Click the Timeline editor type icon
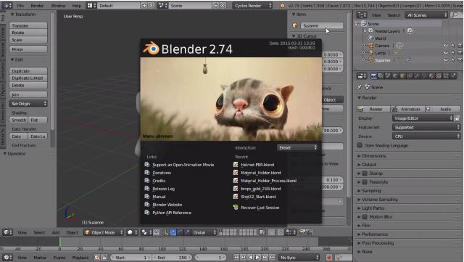The width and height of the screenshot is (464, 262). coord(7,257)
